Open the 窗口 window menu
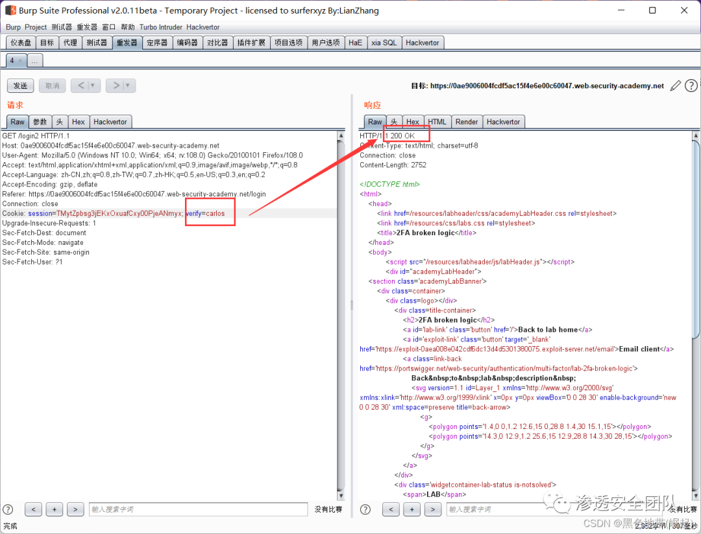Viewport: 701px width, 534px height. (x=108, y=27)
